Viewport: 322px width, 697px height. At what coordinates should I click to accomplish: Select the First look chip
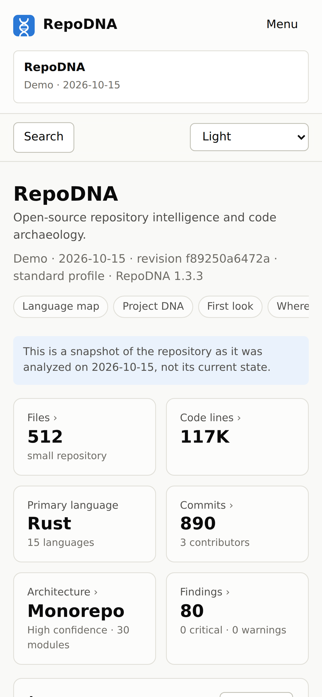pos(230,307)
